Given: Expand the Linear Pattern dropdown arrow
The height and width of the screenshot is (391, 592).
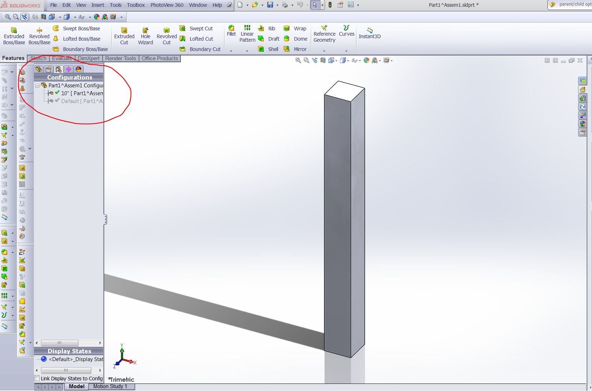Looking at the screenshot, I should (x=247, y=51).
